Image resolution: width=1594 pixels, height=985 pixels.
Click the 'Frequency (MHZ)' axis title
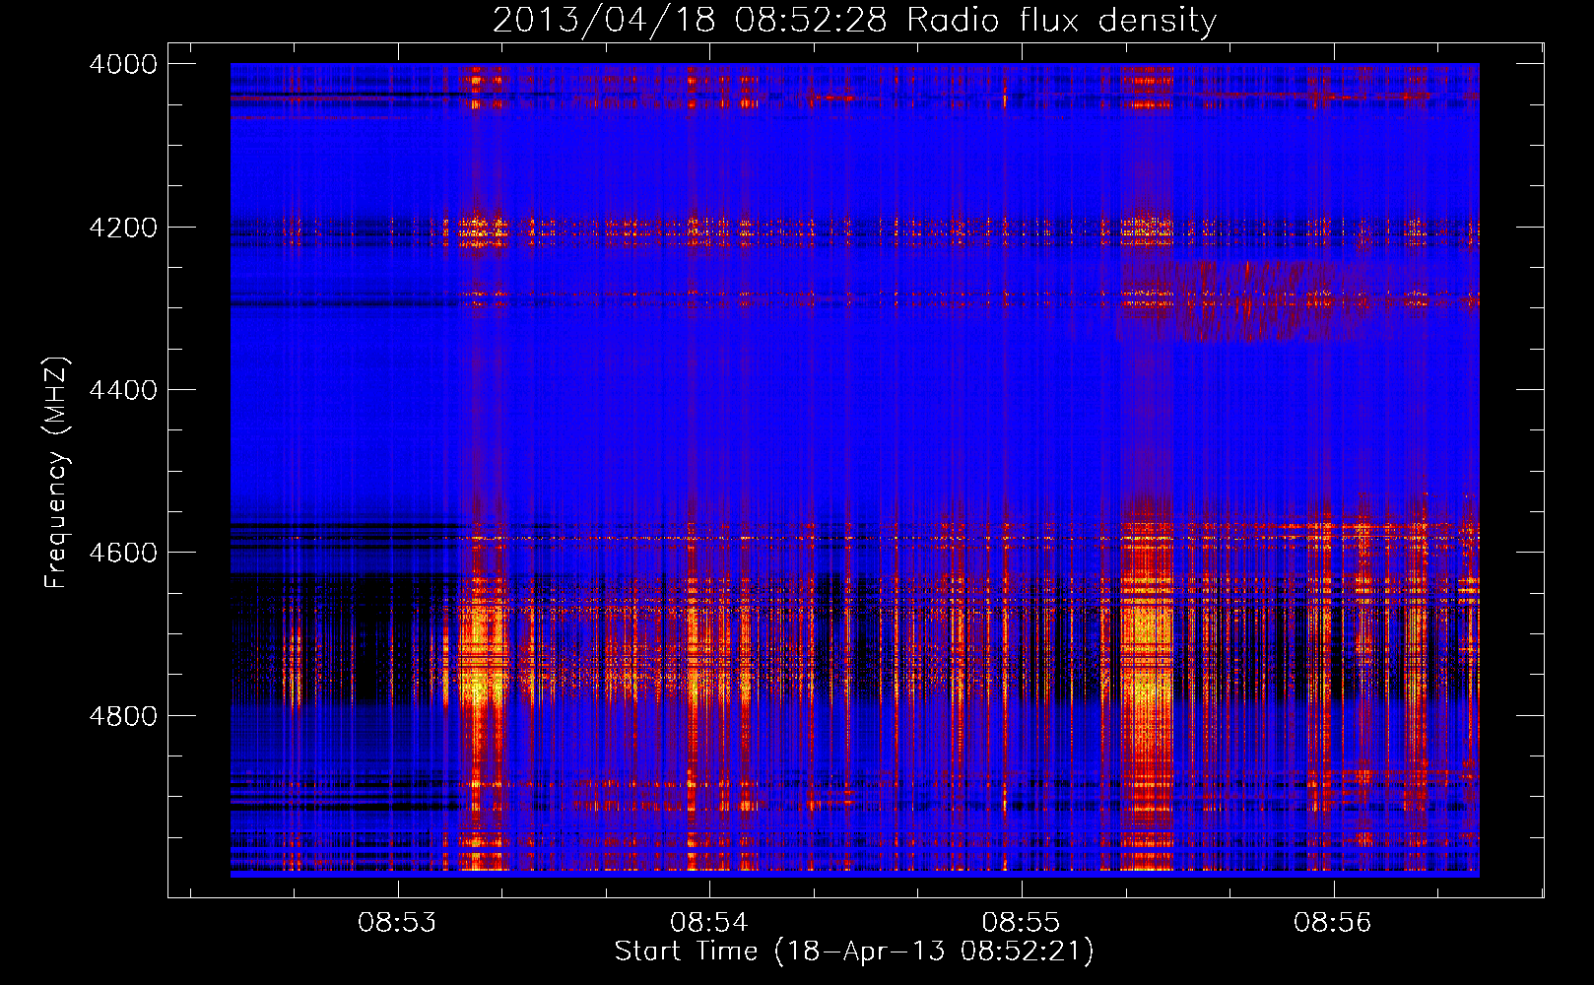[56, 473]
